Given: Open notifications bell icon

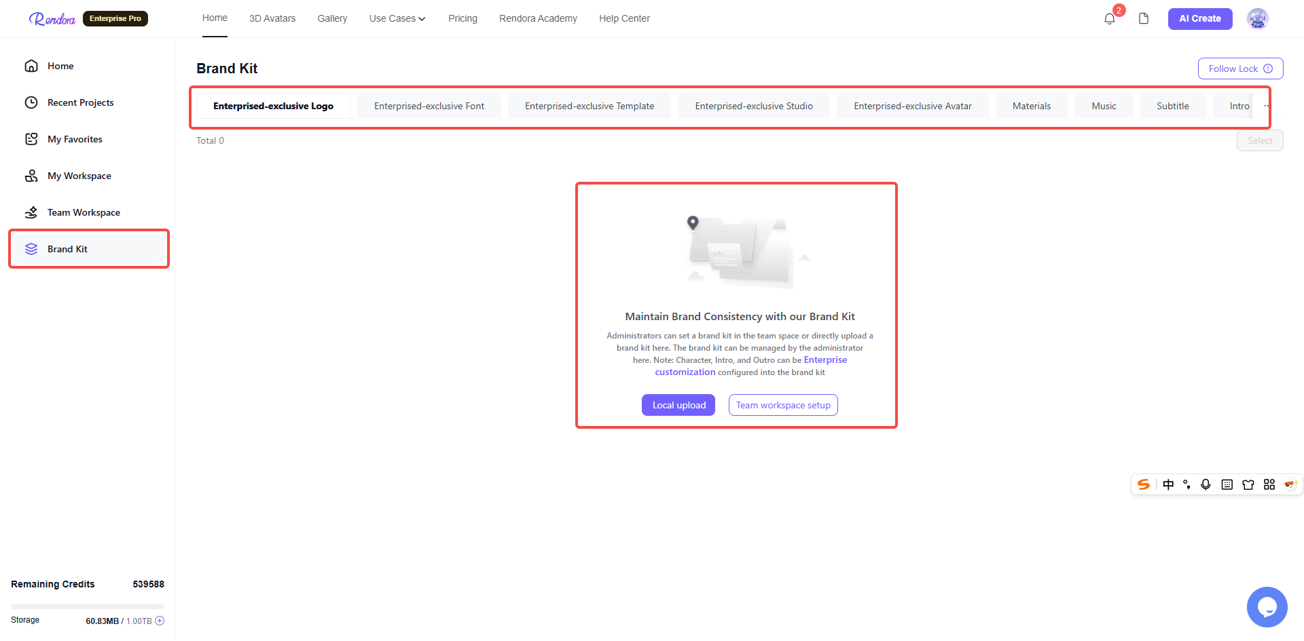Looking at the screenshot, I should (x=1110, y=19).
